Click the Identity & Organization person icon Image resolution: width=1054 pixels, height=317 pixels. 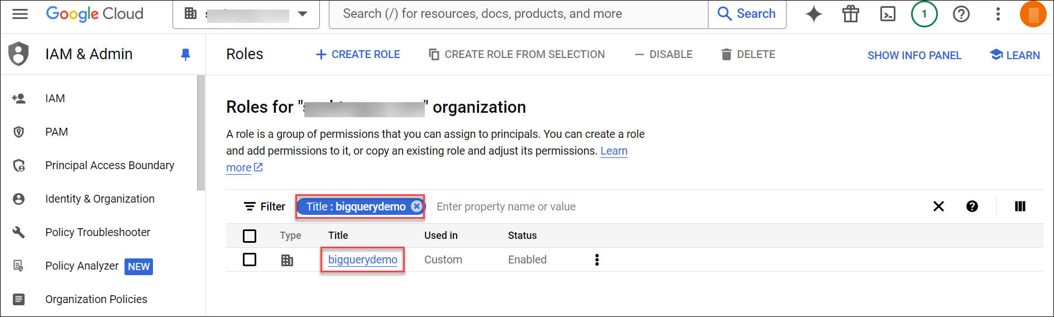click(x=19, y=199)
